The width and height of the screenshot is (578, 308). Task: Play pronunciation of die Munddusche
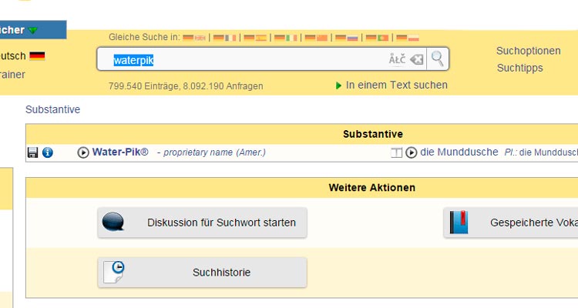412,152
